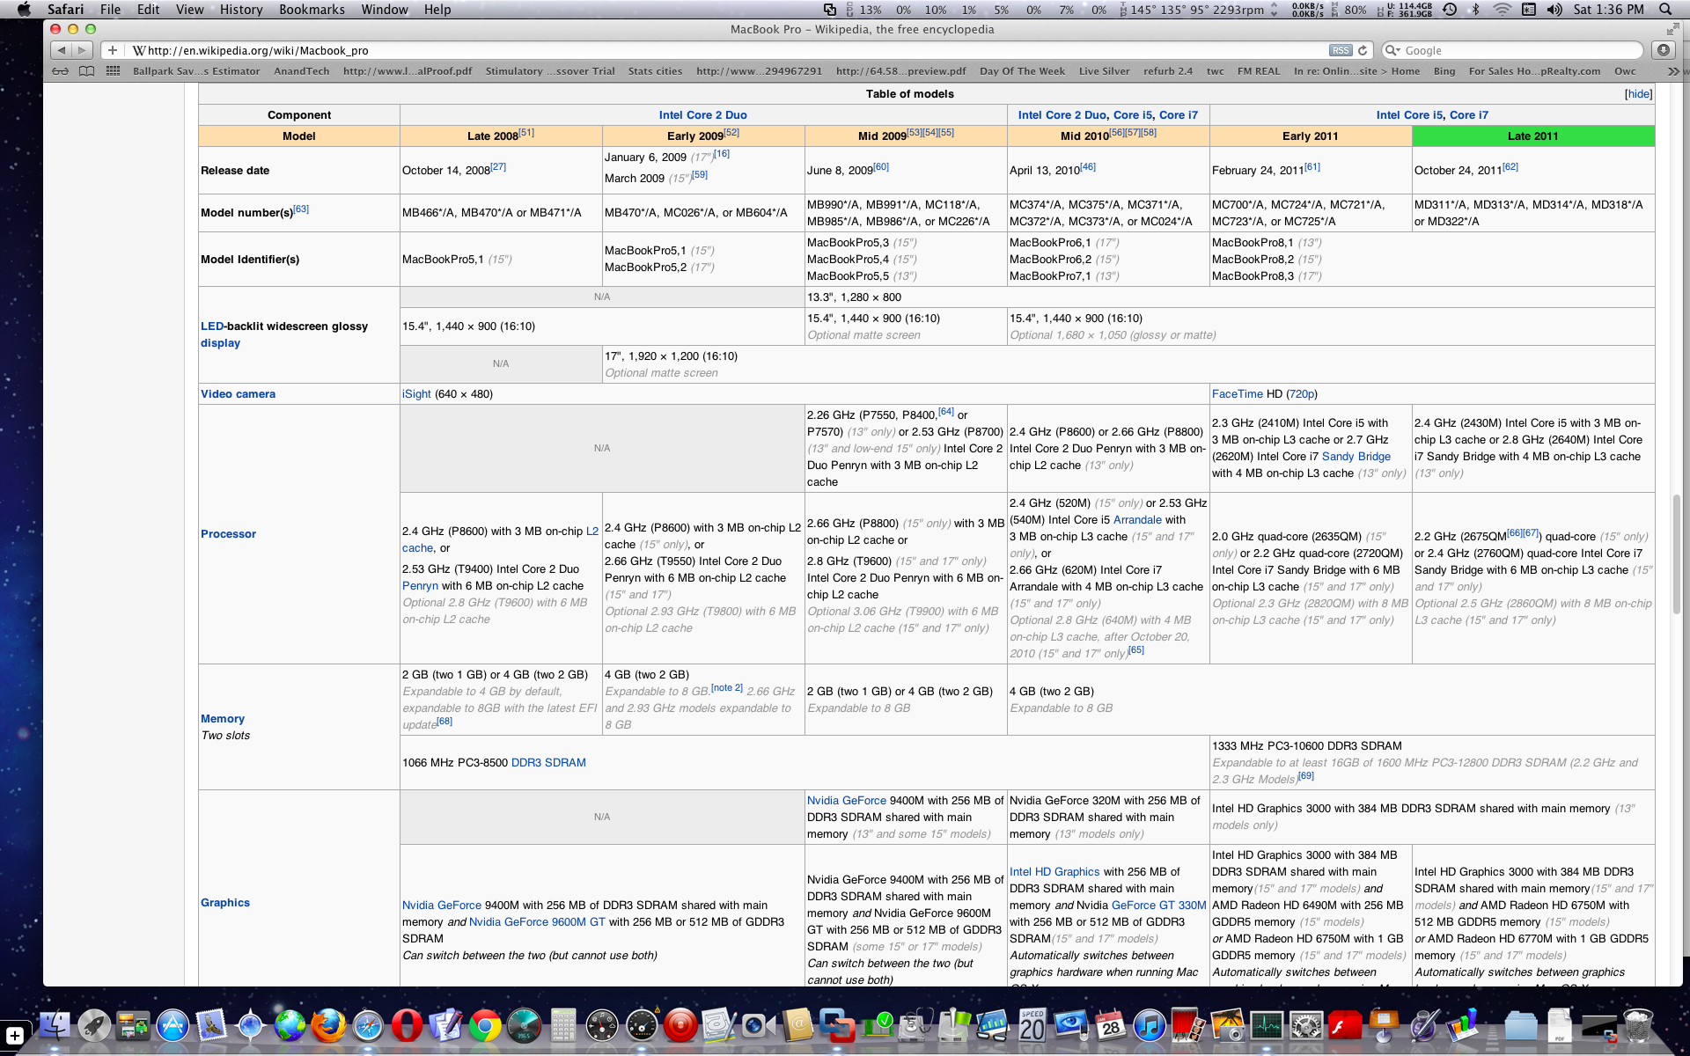Click the page vertical scrollbar thumb
This screenshot has width=1690, height=1056.
click(x=1676, y=554)
